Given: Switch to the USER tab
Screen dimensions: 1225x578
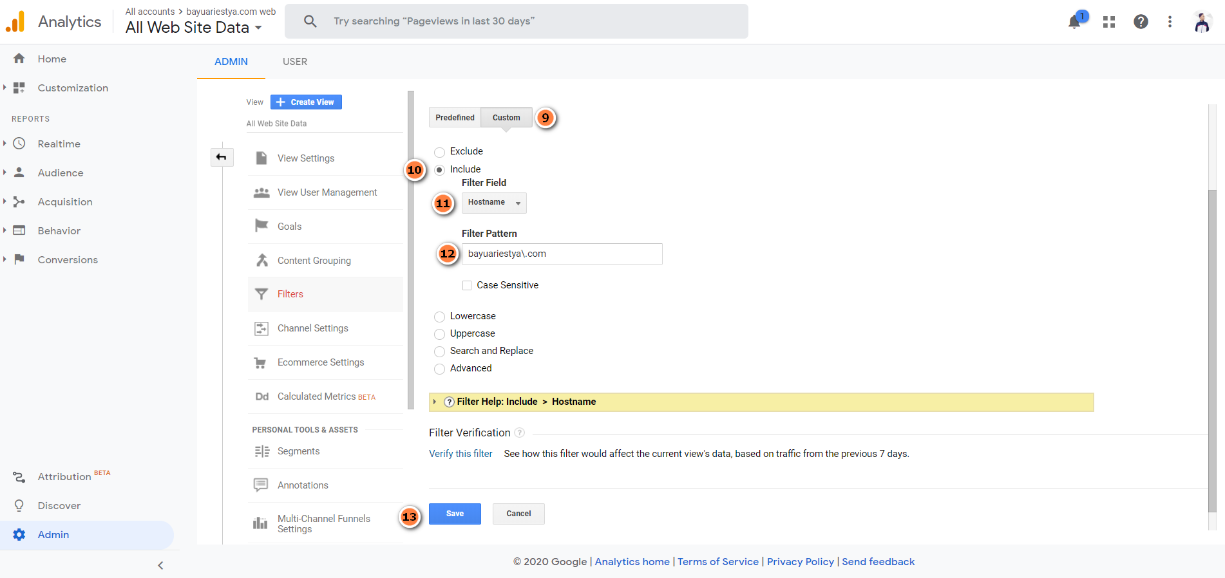Looking at the screenshot, I should coord(295,62).
